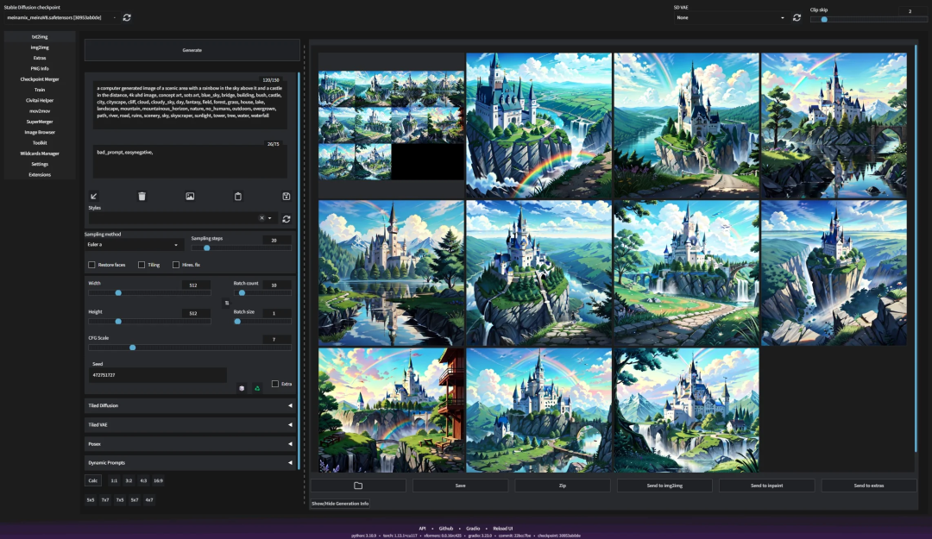Click Send to inpaint button
Screen dimensions: 932x539
tap(767, 486)
